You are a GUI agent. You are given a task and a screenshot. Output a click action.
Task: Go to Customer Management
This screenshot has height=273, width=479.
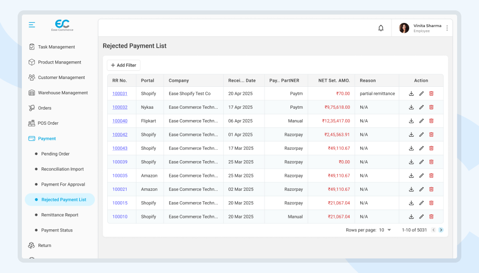[57, 77]
